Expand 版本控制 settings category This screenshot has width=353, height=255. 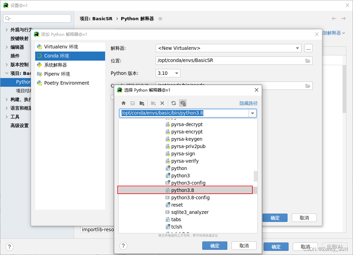(x=7, y=64)
